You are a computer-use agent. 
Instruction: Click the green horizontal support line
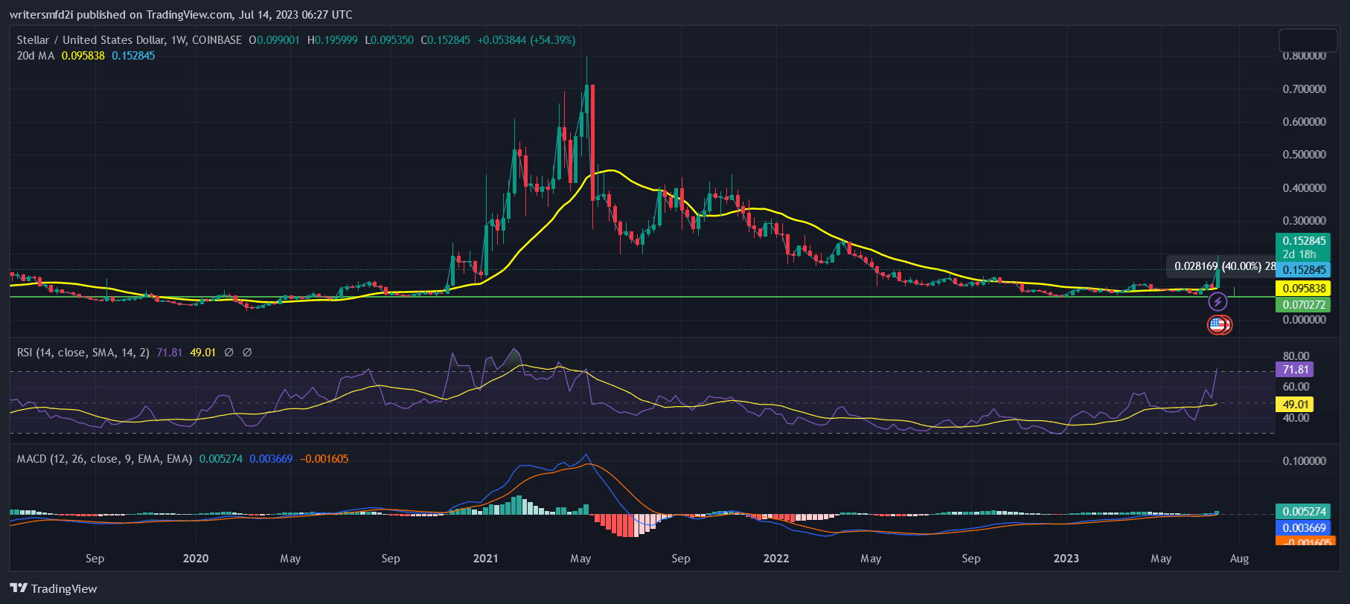click(595, 297)
